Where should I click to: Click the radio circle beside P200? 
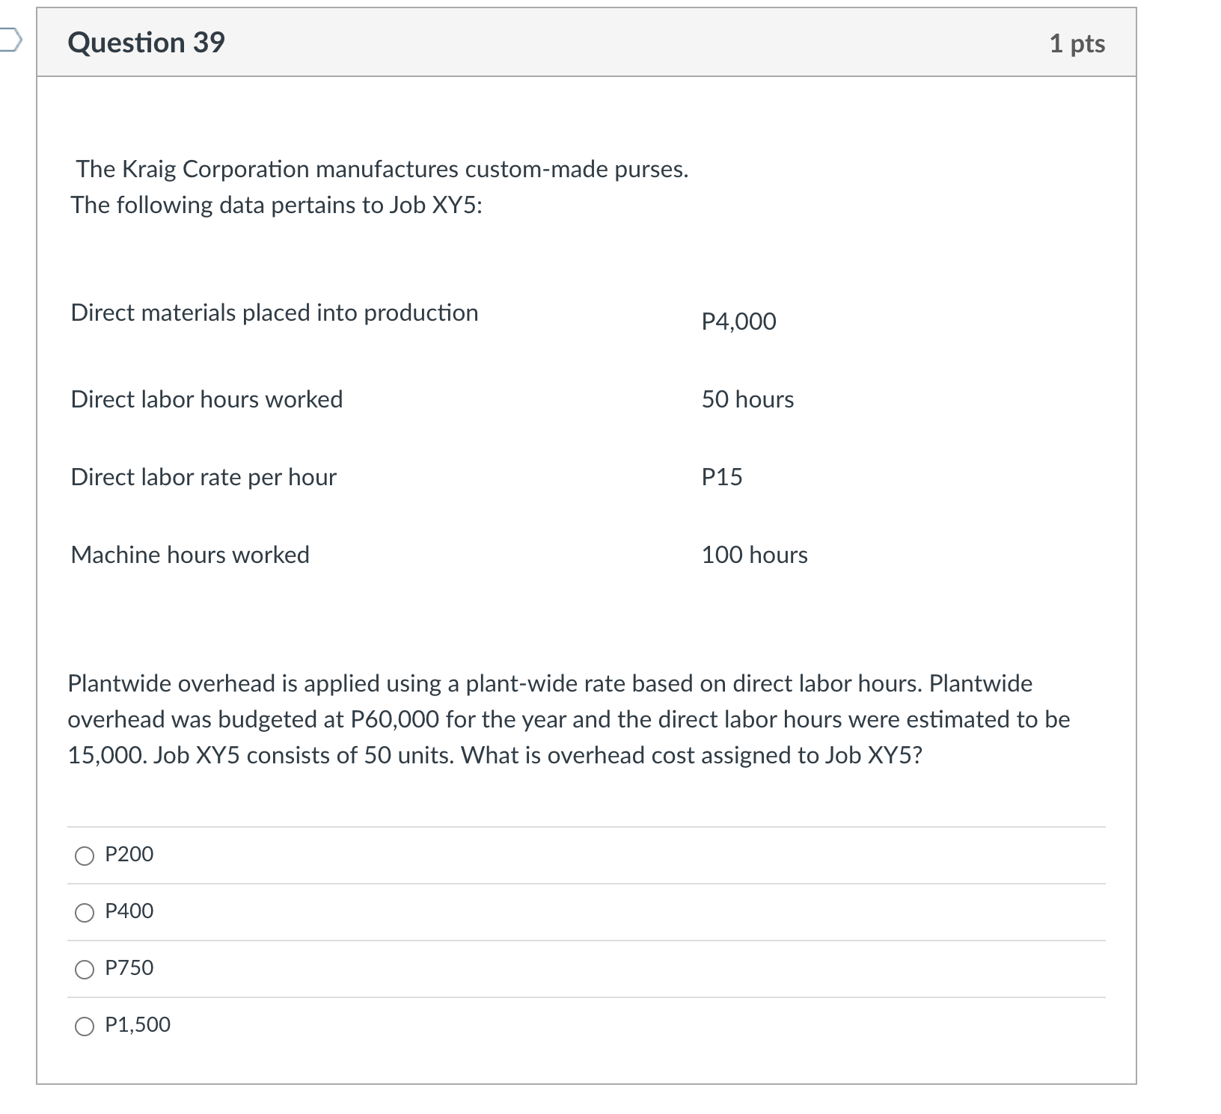click(84, 855)
